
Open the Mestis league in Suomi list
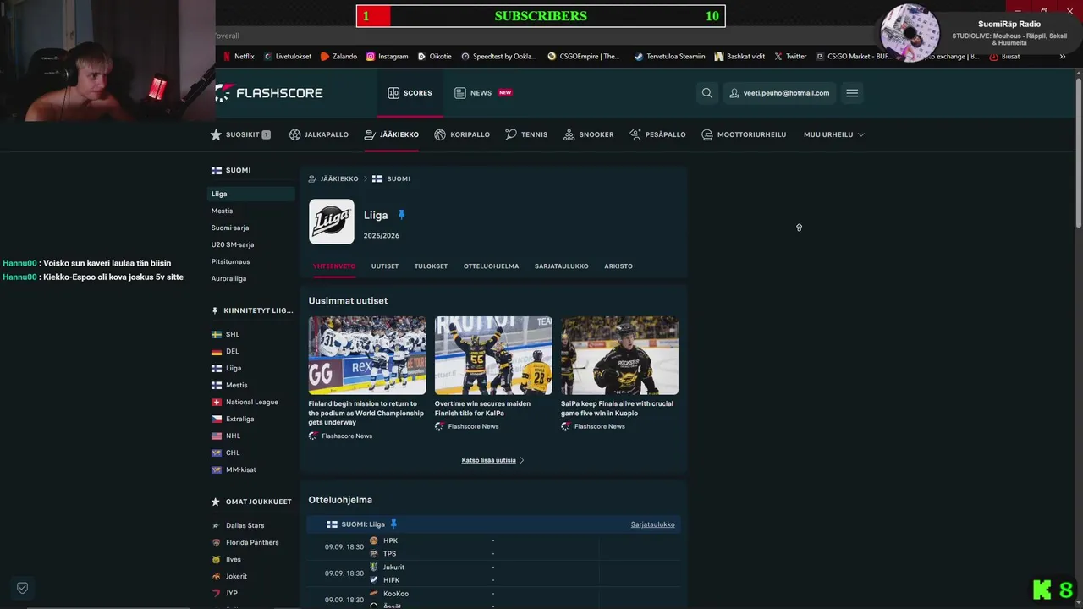tap(222, 211)
